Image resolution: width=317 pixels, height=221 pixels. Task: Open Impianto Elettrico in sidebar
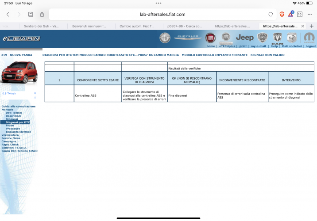tap(18, 132)
